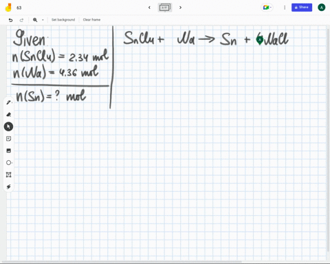Open the frame bar thumbnail

(165, 8)
